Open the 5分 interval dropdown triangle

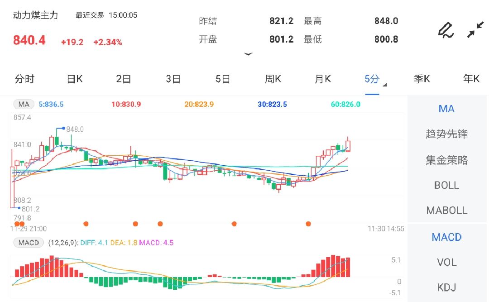(x=385, y=85)
